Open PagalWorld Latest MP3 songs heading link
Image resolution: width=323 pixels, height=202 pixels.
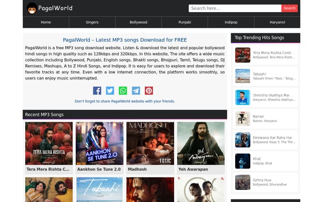125,40
